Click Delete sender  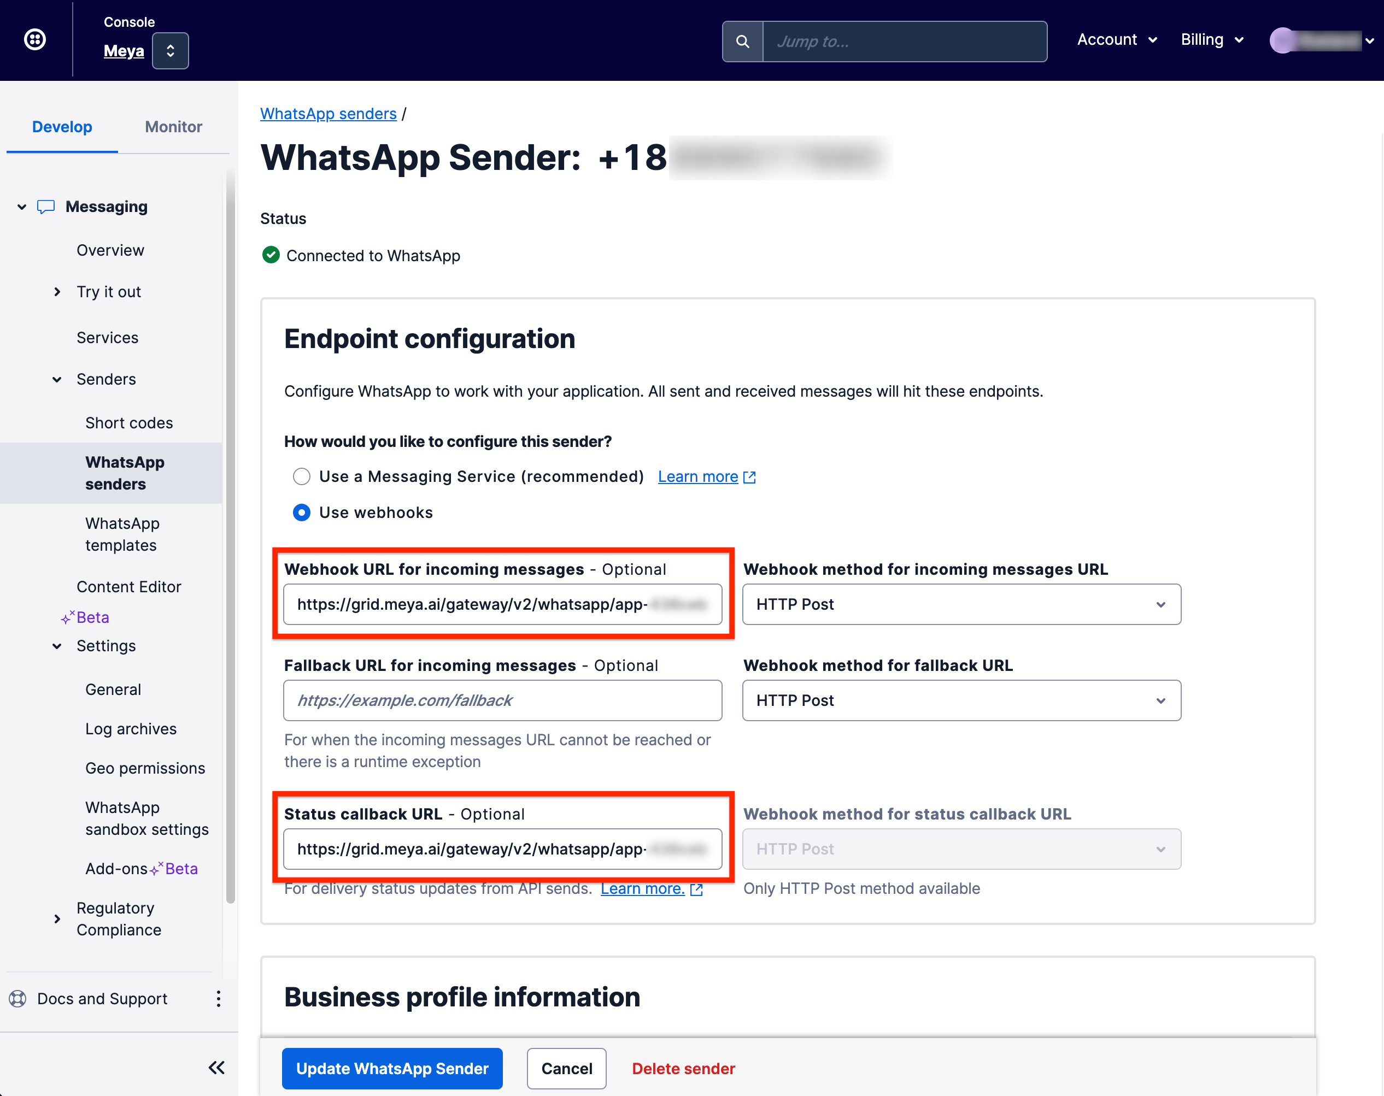(683, 1068)
